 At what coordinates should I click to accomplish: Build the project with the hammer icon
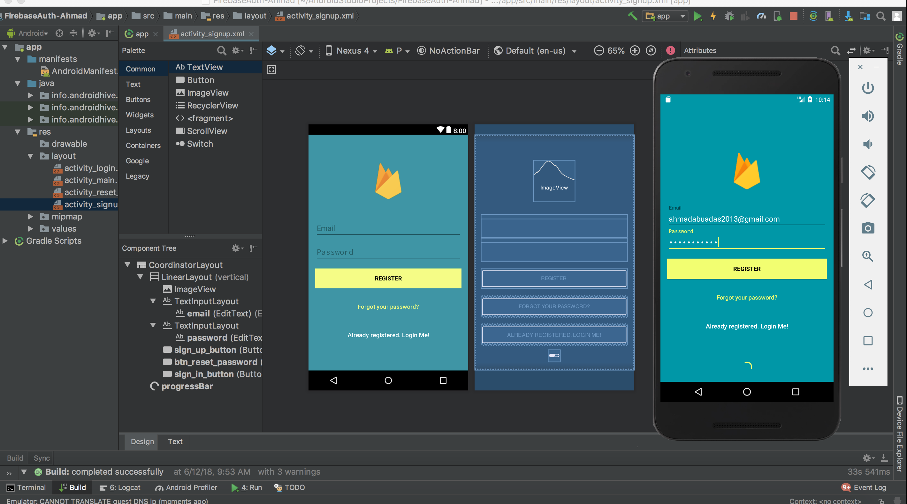click(632, 16)
